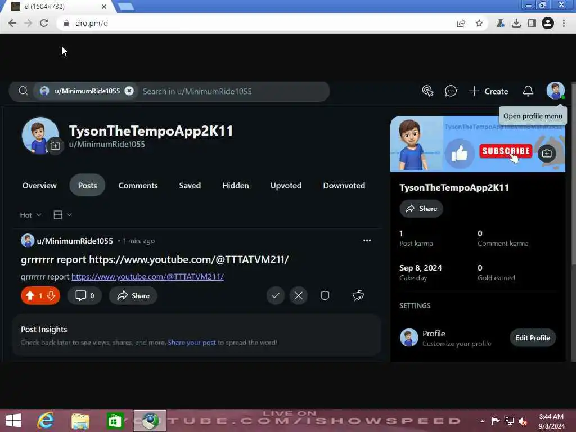The height and width of the screenshot is (432, 576).
Task: Remove post with X icon
Action: coord(298,296)
